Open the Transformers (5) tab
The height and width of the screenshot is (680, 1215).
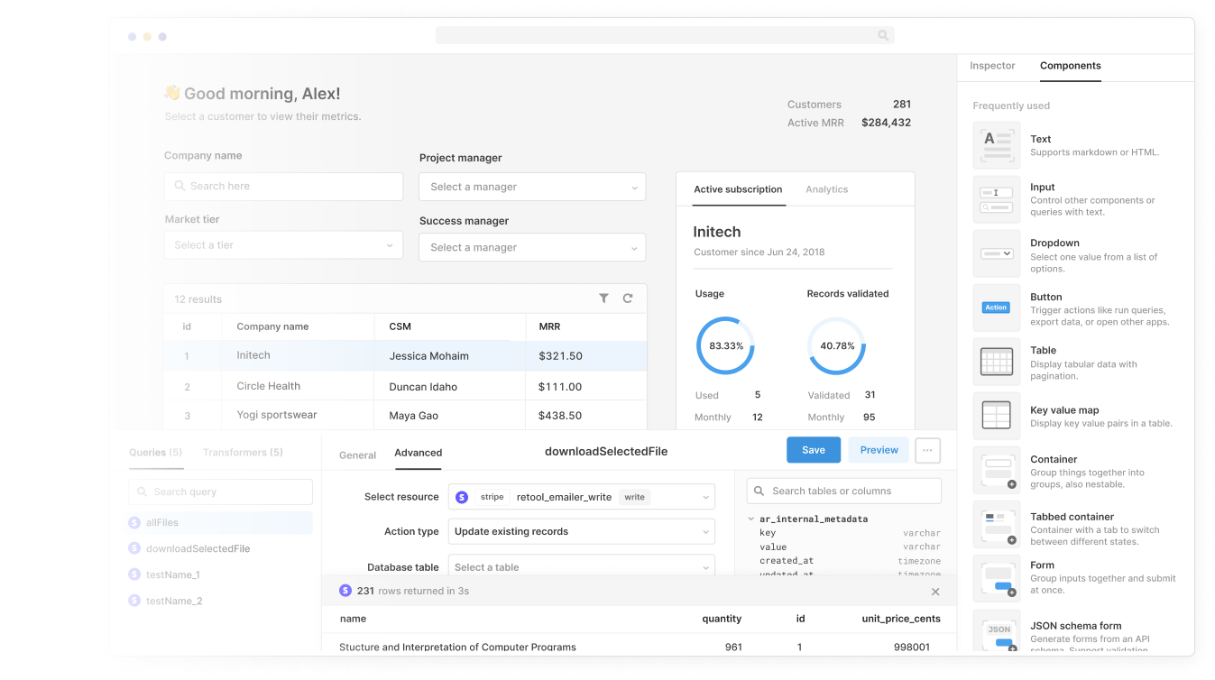(243, 453)
